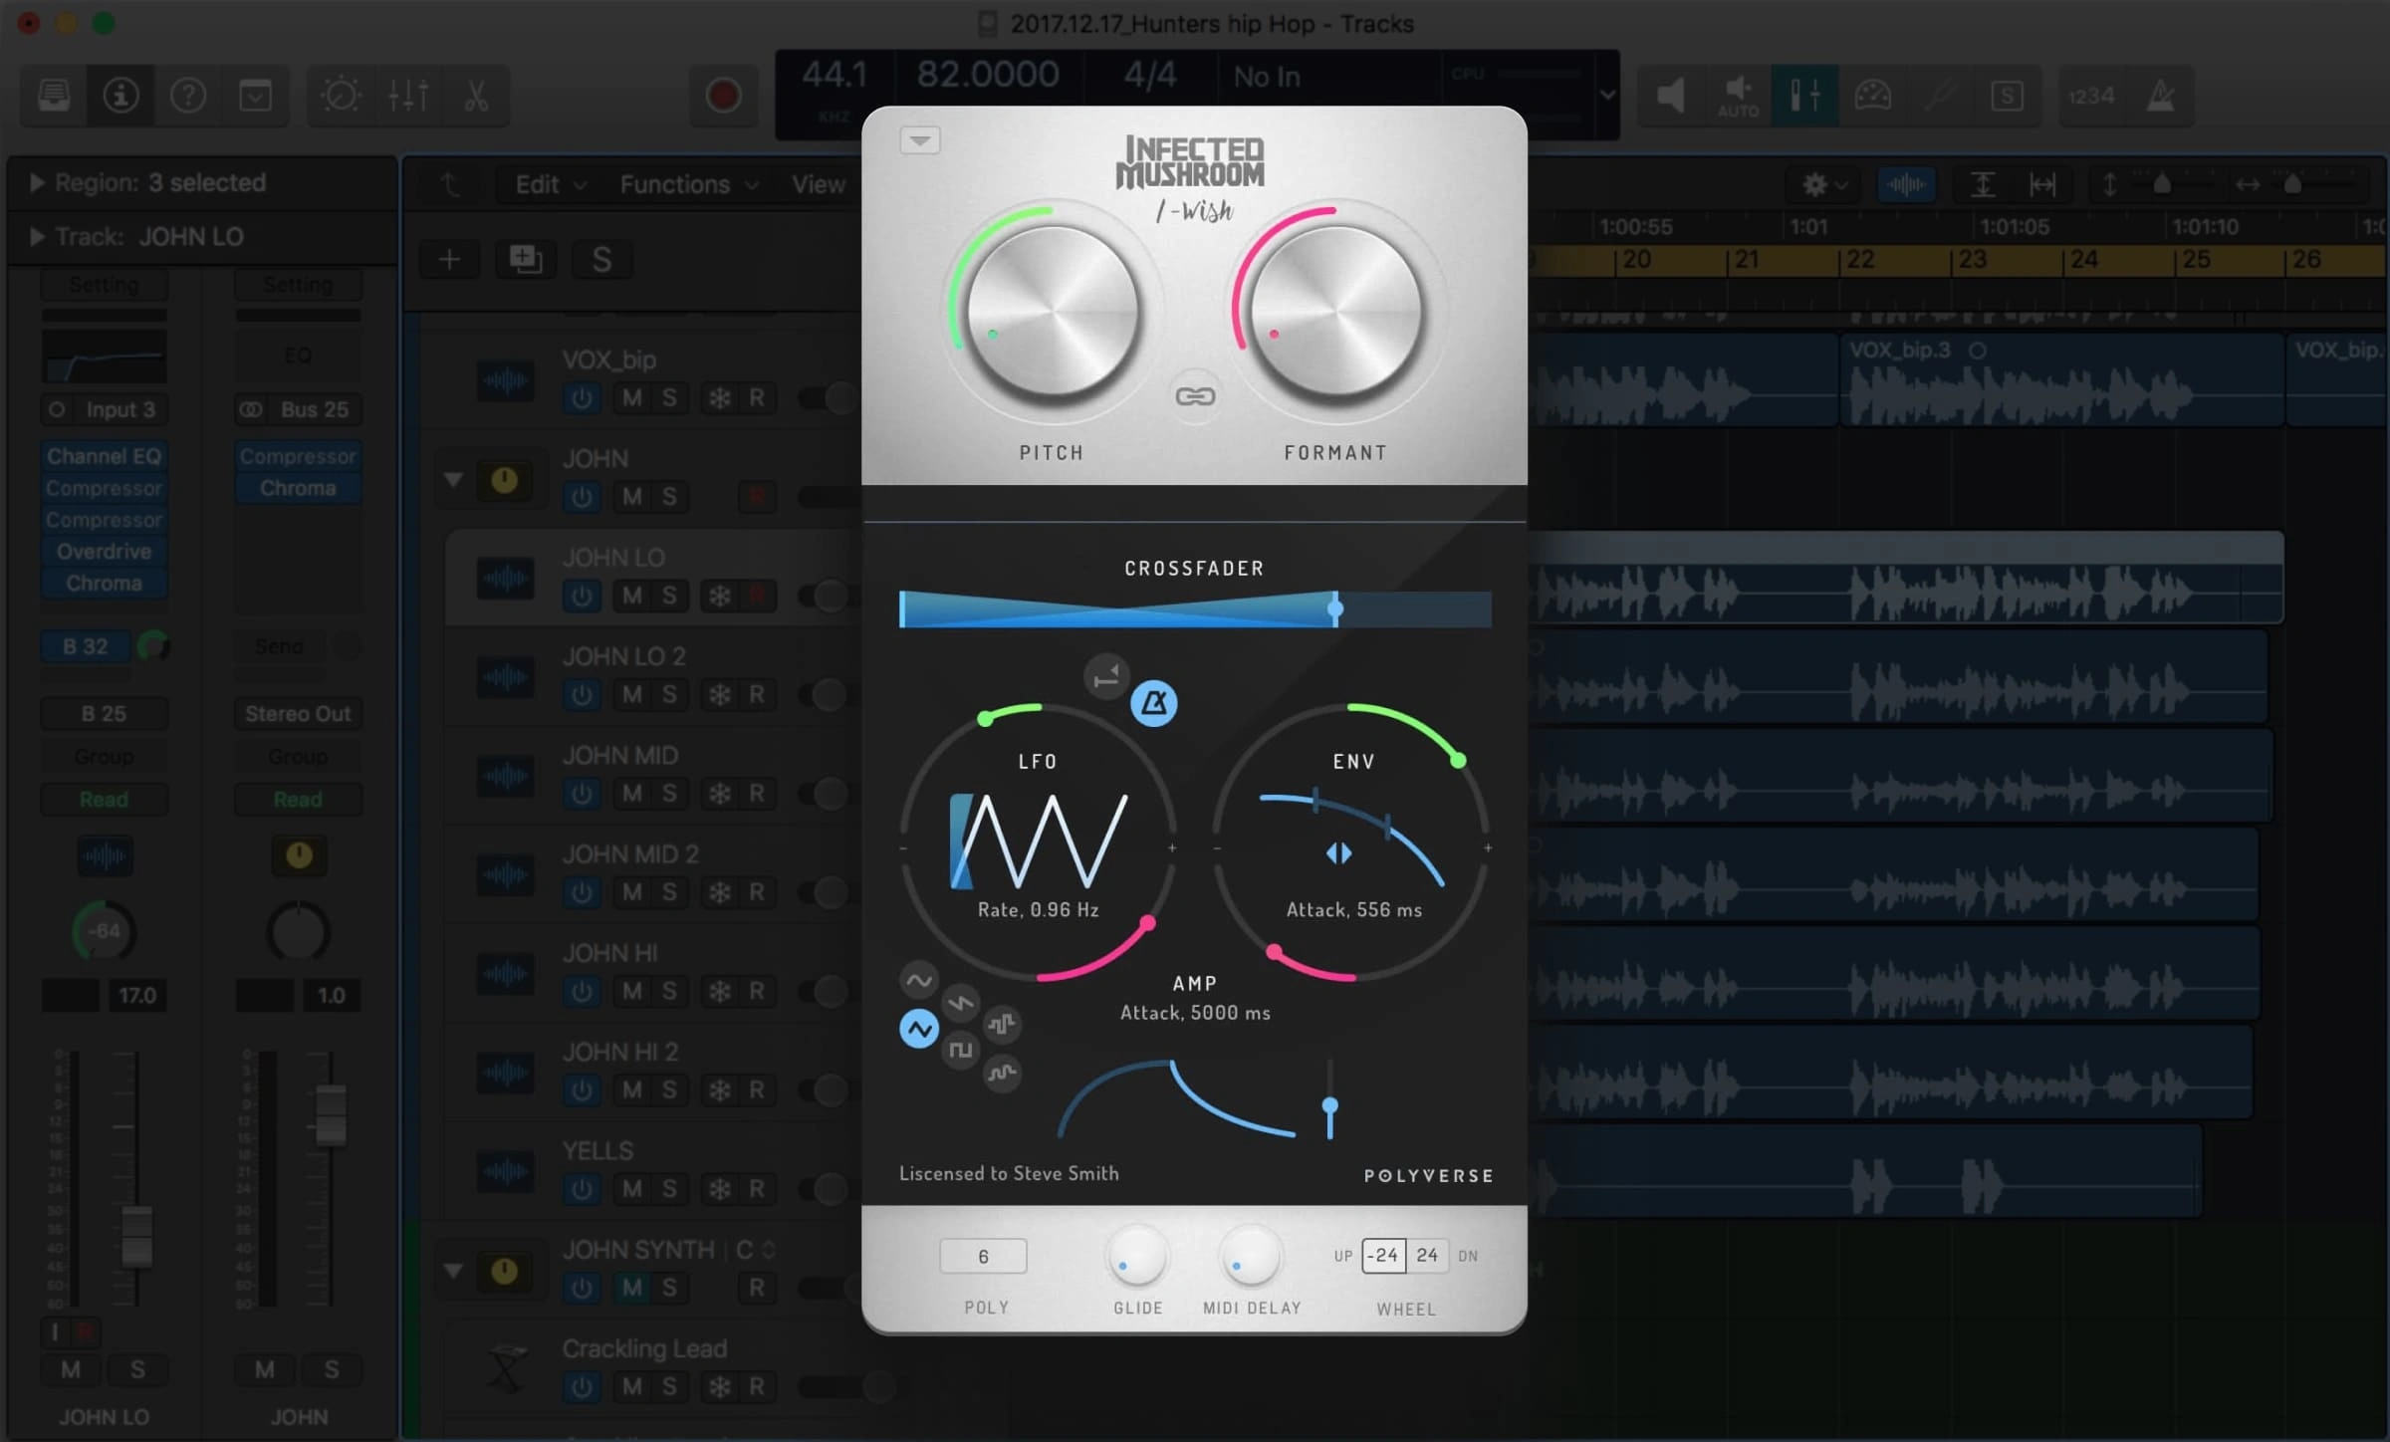Click the Stereo Out output button

pyautogui.click(x=298, y=714)
